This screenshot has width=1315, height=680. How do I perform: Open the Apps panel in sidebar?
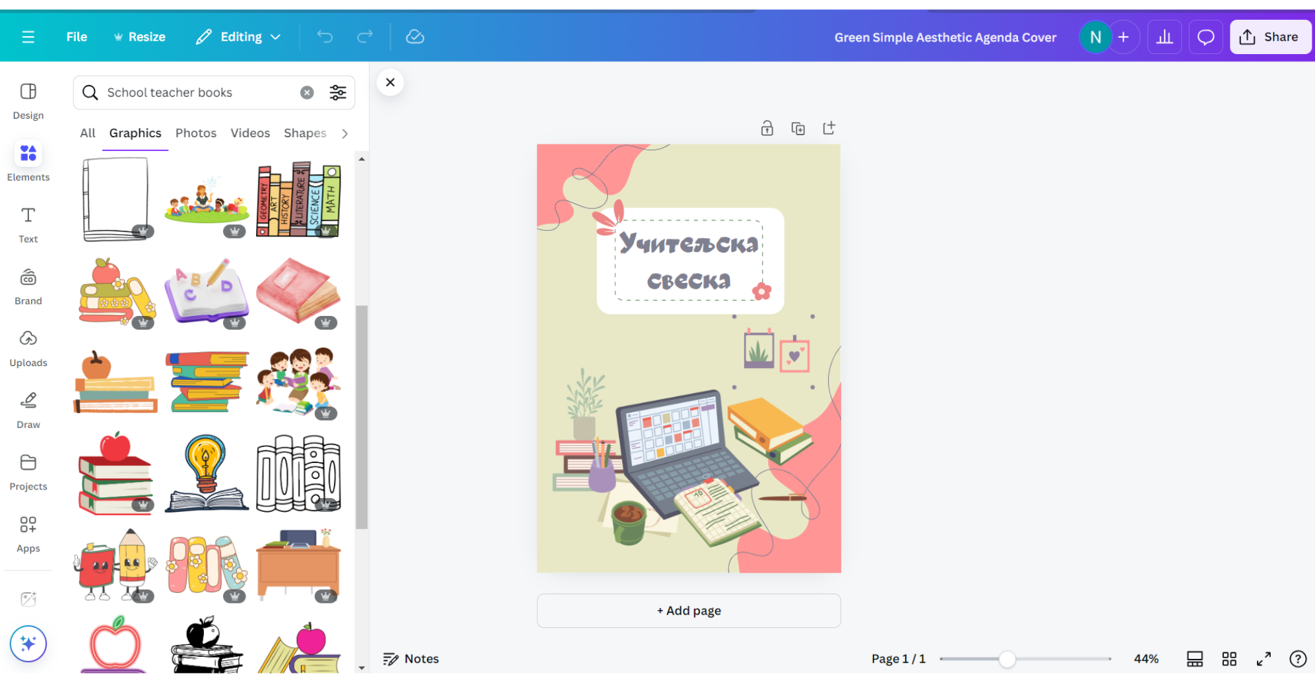tap(28, 534)
